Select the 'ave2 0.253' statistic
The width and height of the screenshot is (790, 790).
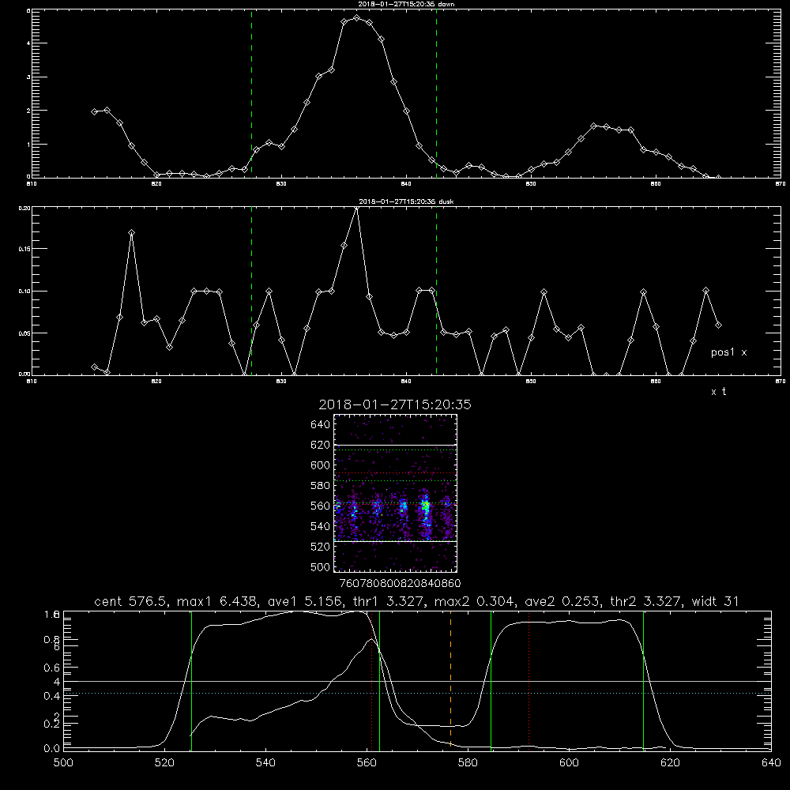tap(562, 601)
